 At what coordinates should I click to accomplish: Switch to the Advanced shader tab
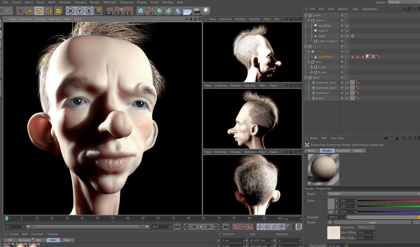click(x=343, y=151)
